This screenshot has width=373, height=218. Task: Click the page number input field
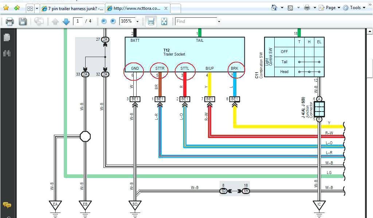pos(78,21)
